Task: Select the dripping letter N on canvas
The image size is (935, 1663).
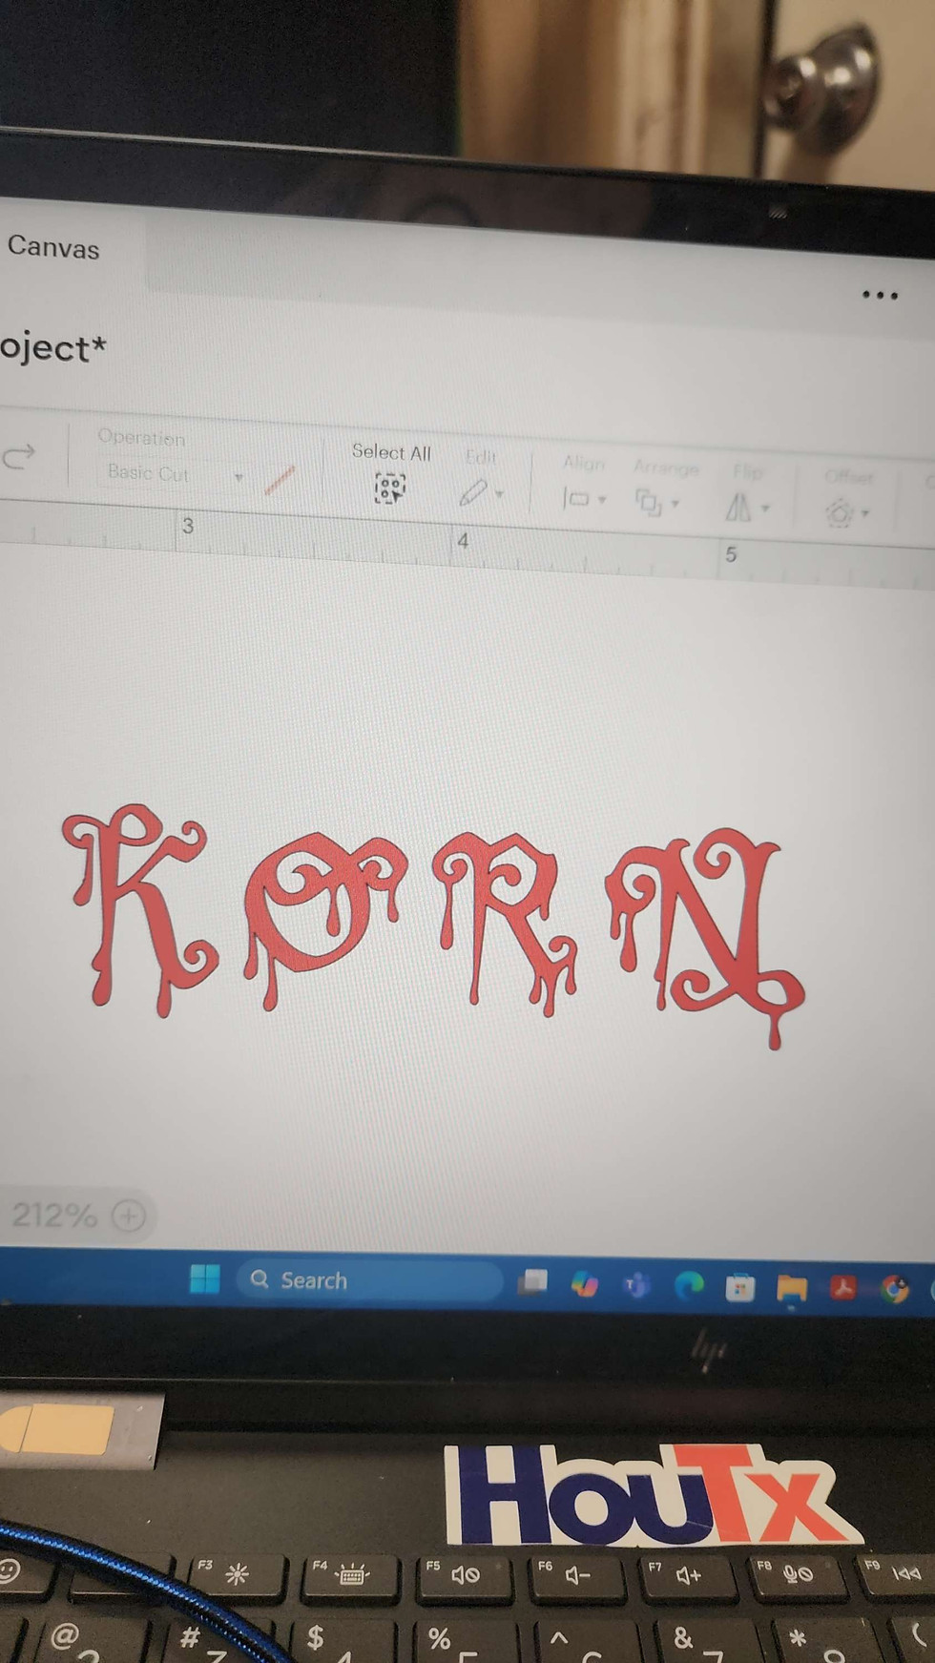Action: pos(704,937)
